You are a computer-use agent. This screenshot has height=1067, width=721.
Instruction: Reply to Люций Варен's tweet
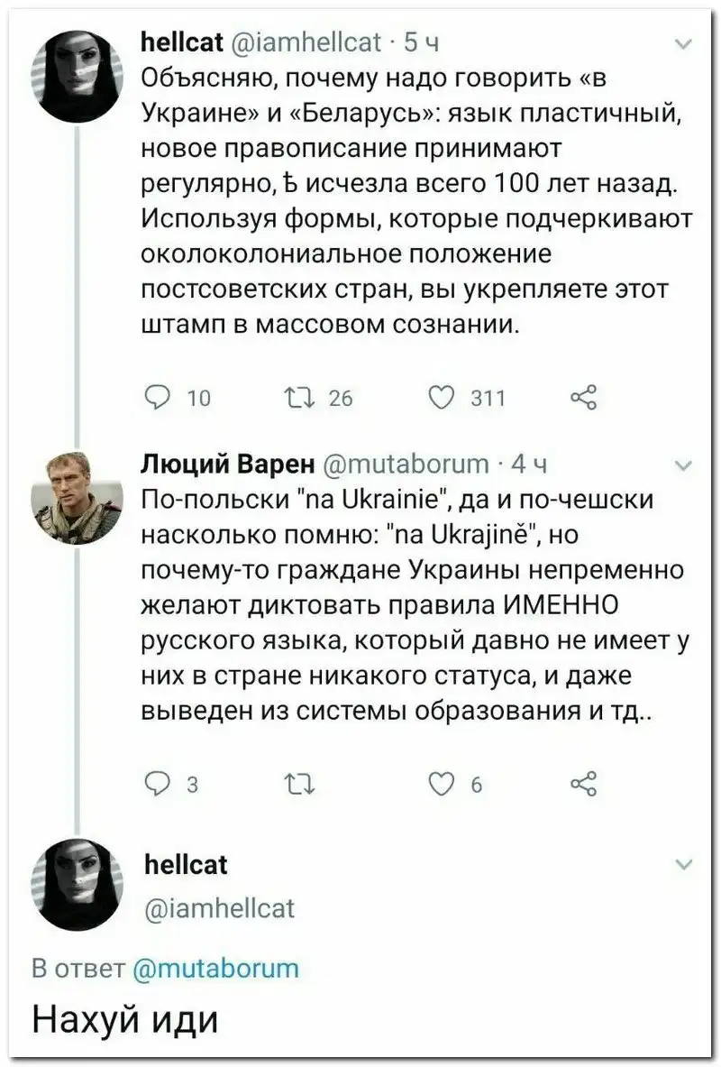tap(160, 785)
